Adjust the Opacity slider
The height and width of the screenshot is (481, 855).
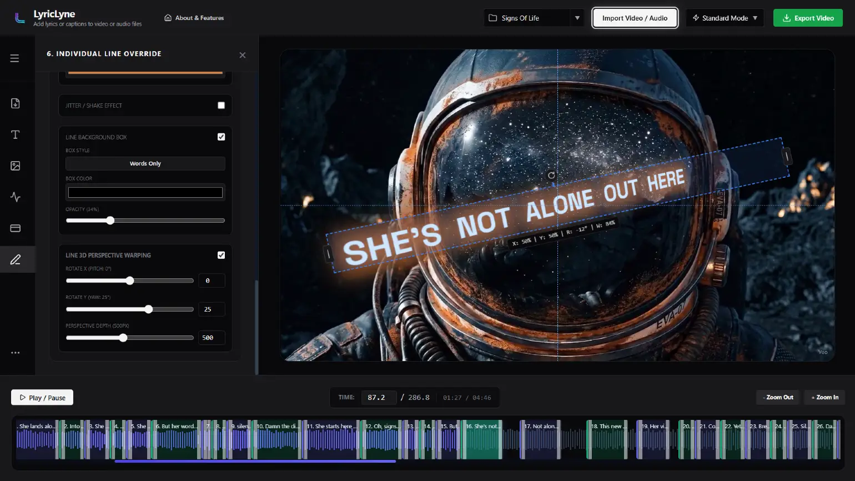[145, 221]
